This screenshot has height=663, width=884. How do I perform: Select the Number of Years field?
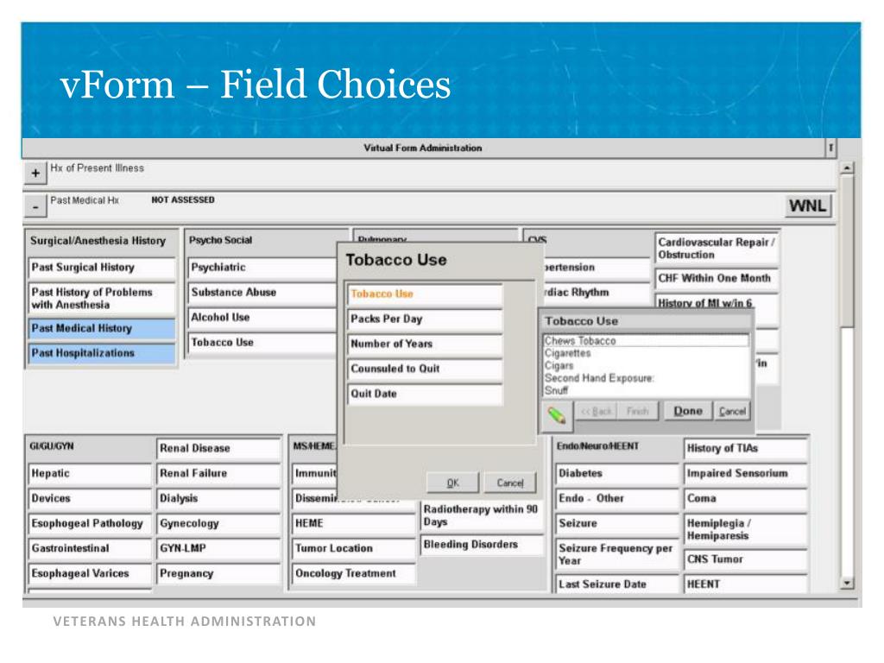425,344
